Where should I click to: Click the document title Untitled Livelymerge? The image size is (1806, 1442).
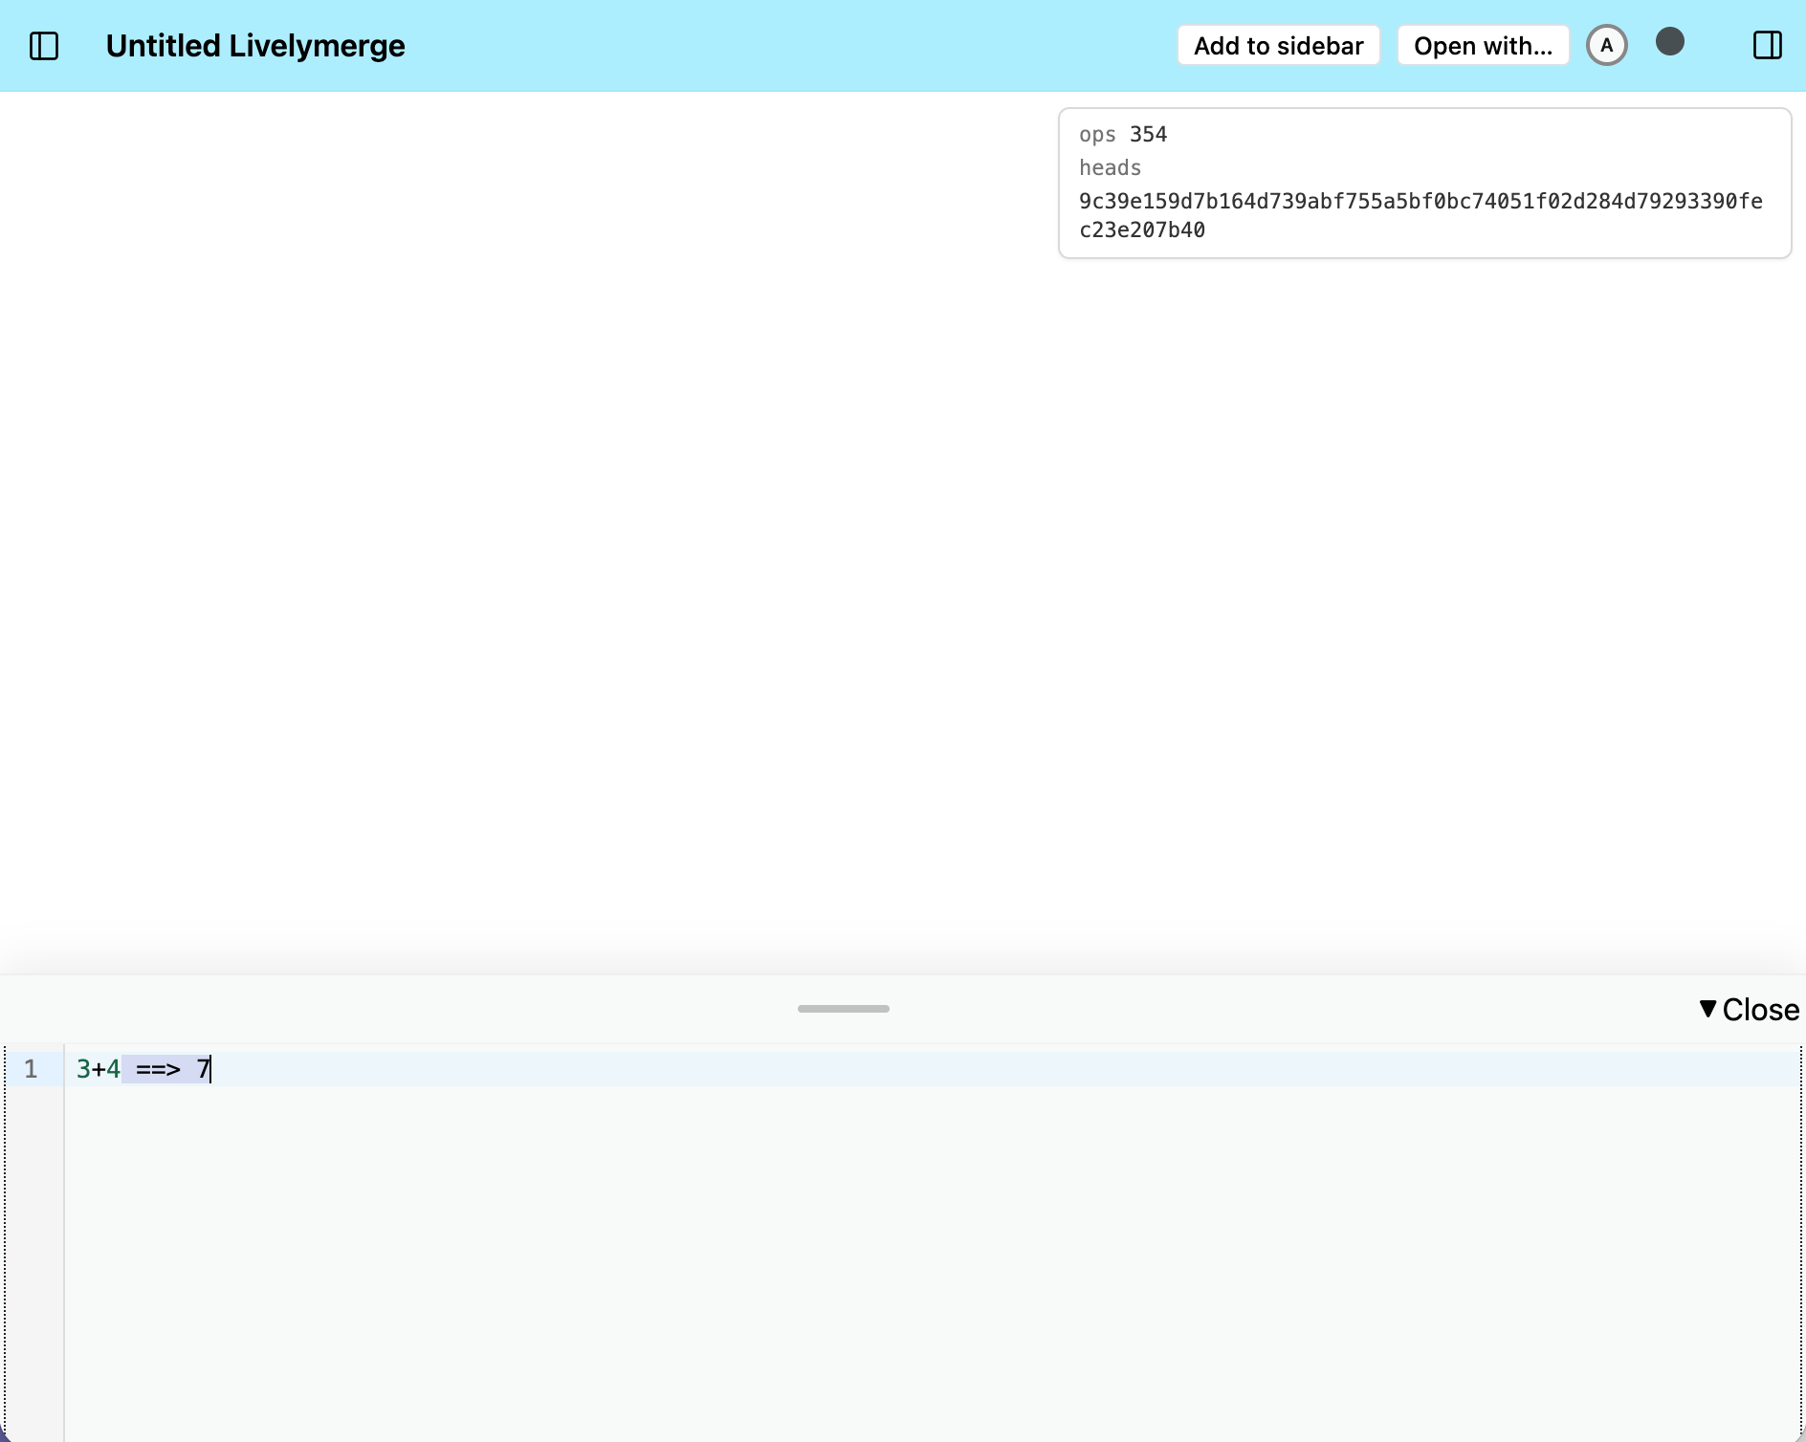tap(255, 46)
